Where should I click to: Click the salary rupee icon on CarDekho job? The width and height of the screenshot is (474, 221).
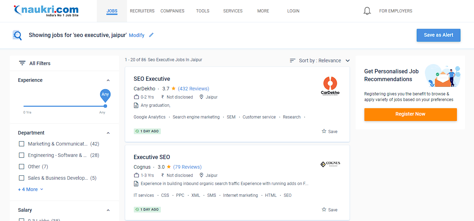click(x=162, y=96)
